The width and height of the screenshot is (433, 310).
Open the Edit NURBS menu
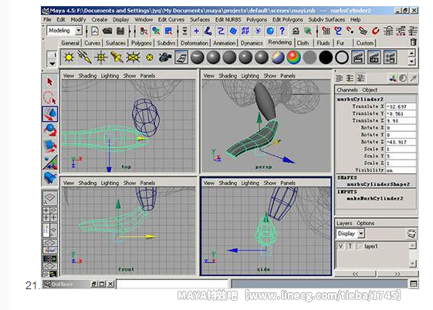click(228, 19)
